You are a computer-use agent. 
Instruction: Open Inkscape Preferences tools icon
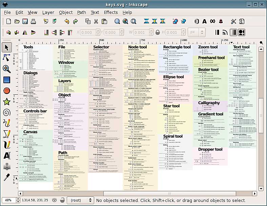click(x=233, y=21)
